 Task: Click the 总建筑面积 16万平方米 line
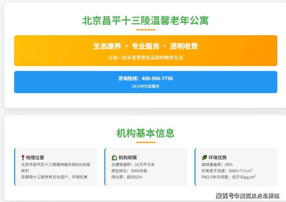[x=127, y=165]
